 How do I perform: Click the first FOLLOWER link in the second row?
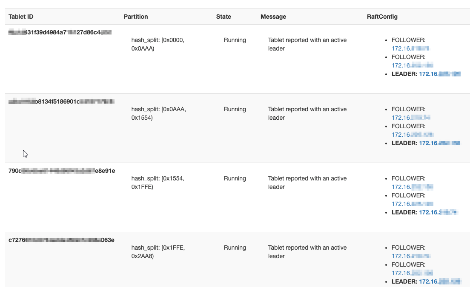click(x=409, y=117)
